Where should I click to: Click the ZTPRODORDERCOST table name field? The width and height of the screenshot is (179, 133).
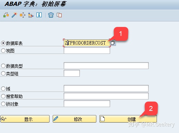[87, 43]
